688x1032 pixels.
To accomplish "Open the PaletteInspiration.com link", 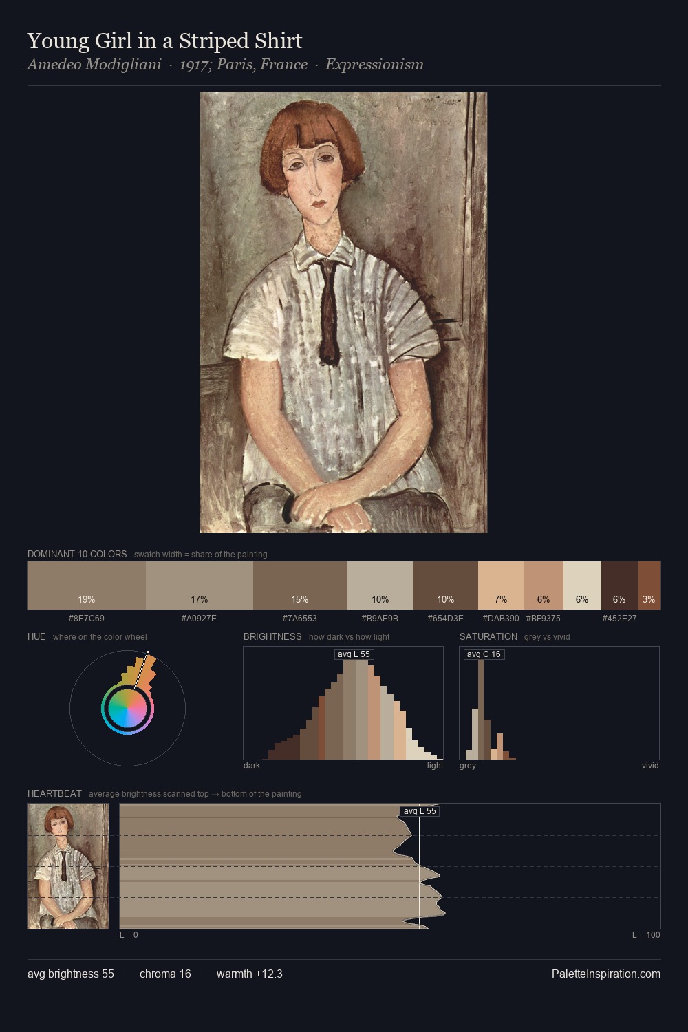I will pyautogui.click(x=606, y=974).
